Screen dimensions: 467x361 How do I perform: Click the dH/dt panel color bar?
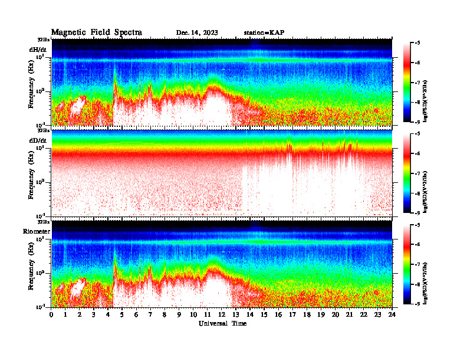407,83
